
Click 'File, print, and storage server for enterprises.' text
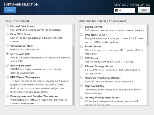36,30
